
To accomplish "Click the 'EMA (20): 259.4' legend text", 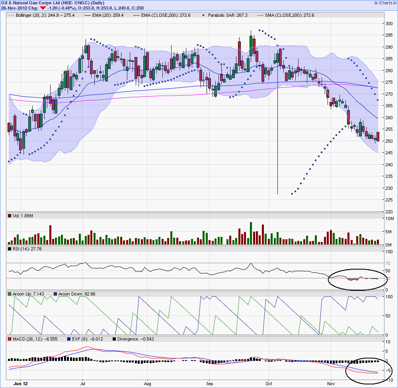I will click(108, 15).
